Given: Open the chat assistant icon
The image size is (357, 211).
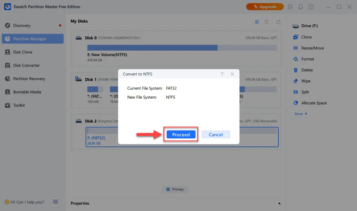Looking at the screenshot, I should point(56,202).
